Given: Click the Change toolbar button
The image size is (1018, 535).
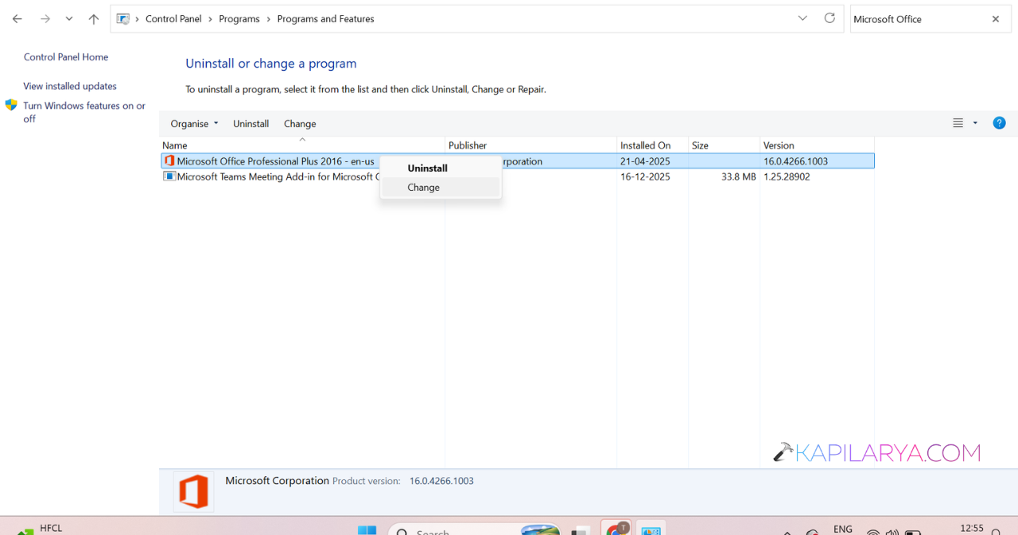Looking at the screenshot, I should pyautogui.click(x=300, y=123).
